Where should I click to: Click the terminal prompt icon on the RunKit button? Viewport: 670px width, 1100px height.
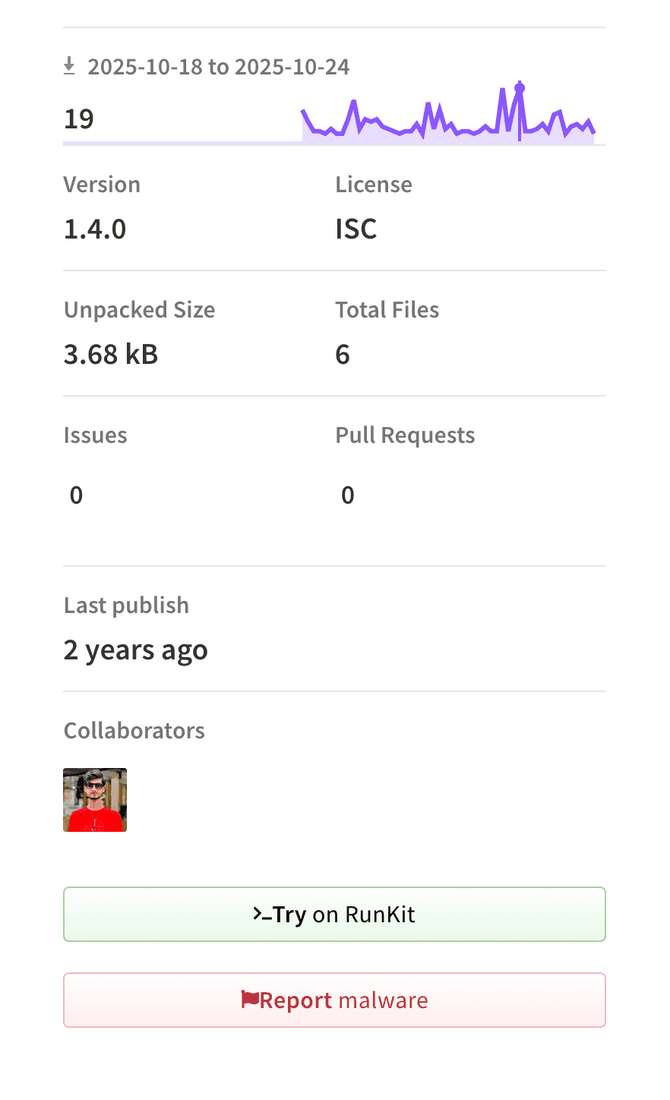(262, 914)
